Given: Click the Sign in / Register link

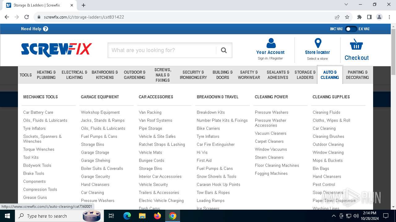Looking at the screenshot, I should (270, 58).
